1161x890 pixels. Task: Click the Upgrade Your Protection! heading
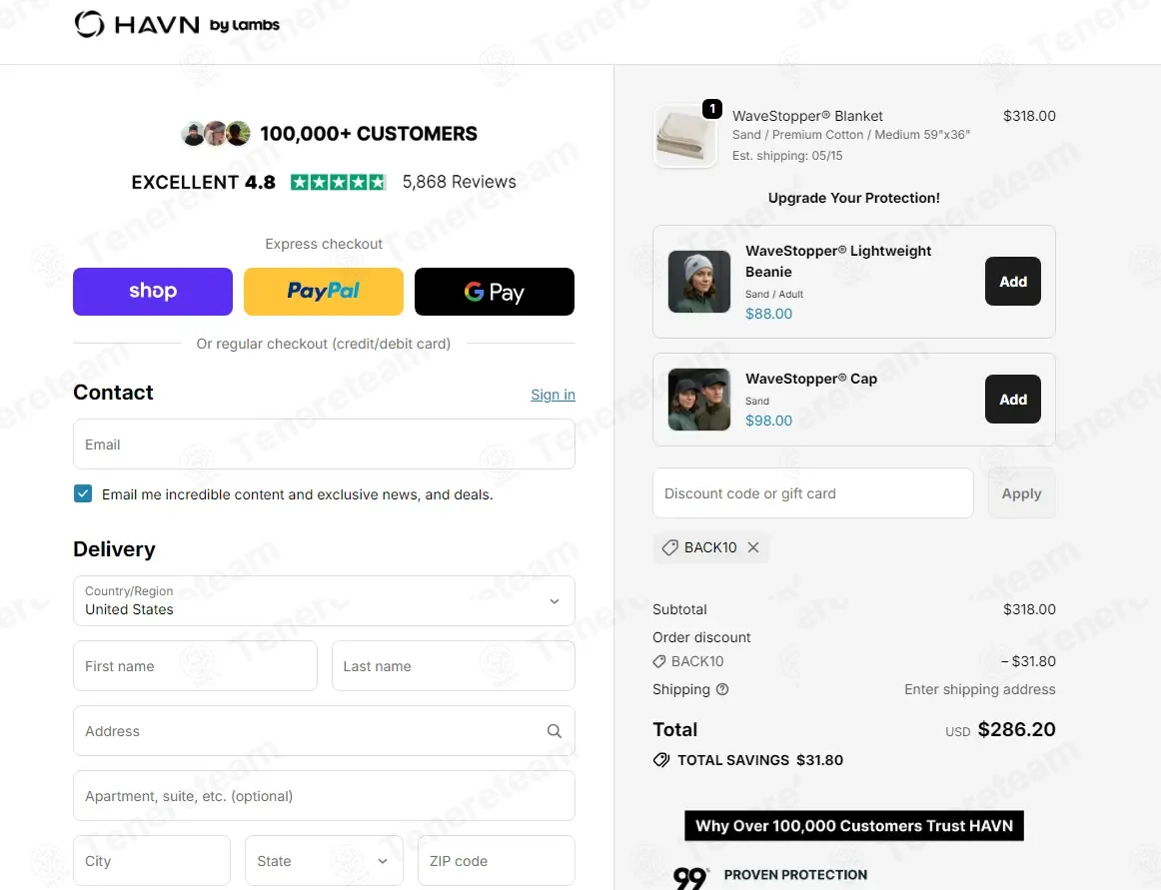pos(853,198)
